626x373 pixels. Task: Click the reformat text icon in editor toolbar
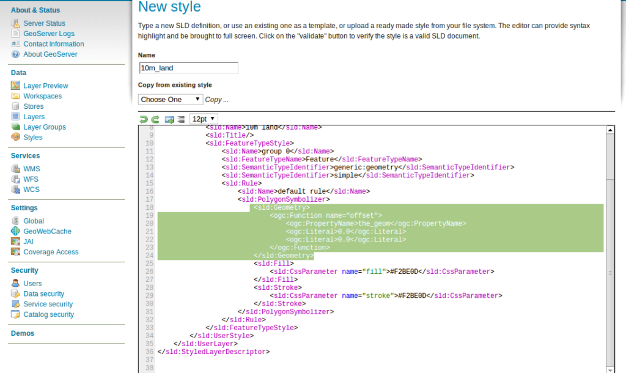click(181, 119)
